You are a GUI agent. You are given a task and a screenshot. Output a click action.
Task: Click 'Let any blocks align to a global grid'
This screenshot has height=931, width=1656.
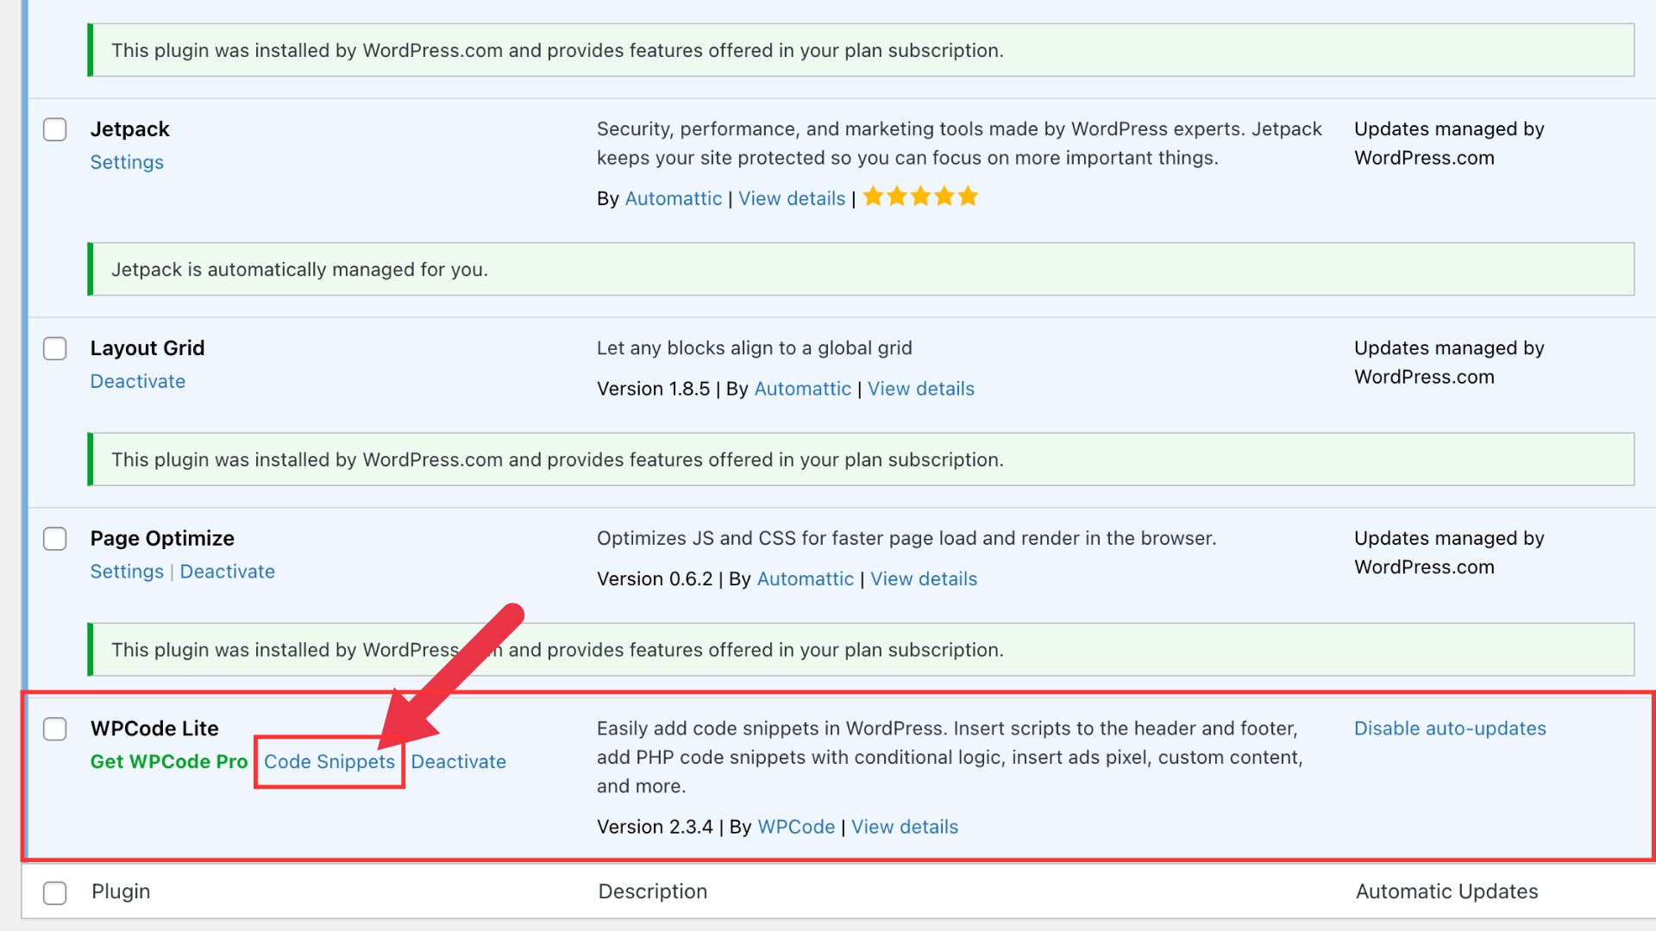click(x=754, y=348)
